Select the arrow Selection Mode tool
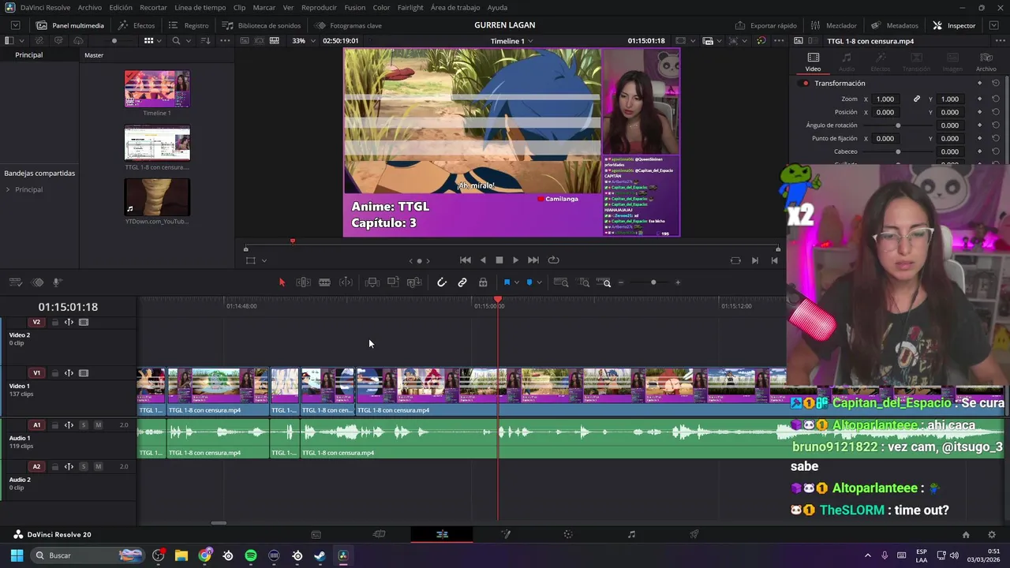The height and width of the screenshot is (568, 1010). (x=282, y=282)
